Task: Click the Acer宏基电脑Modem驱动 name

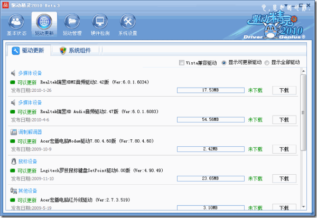Action: coord(78,141)
